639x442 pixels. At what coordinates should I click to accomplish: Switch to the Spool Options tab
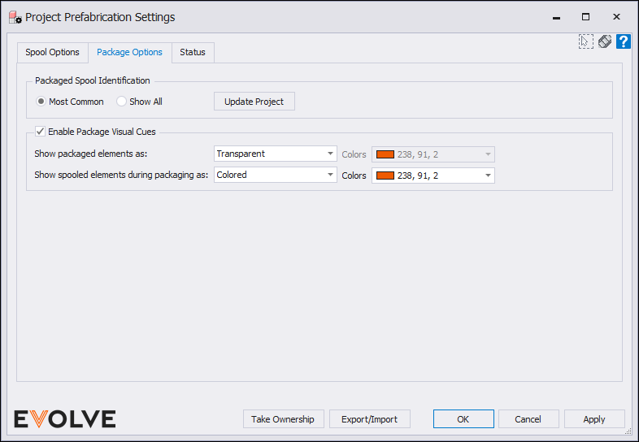click(52, 52)
